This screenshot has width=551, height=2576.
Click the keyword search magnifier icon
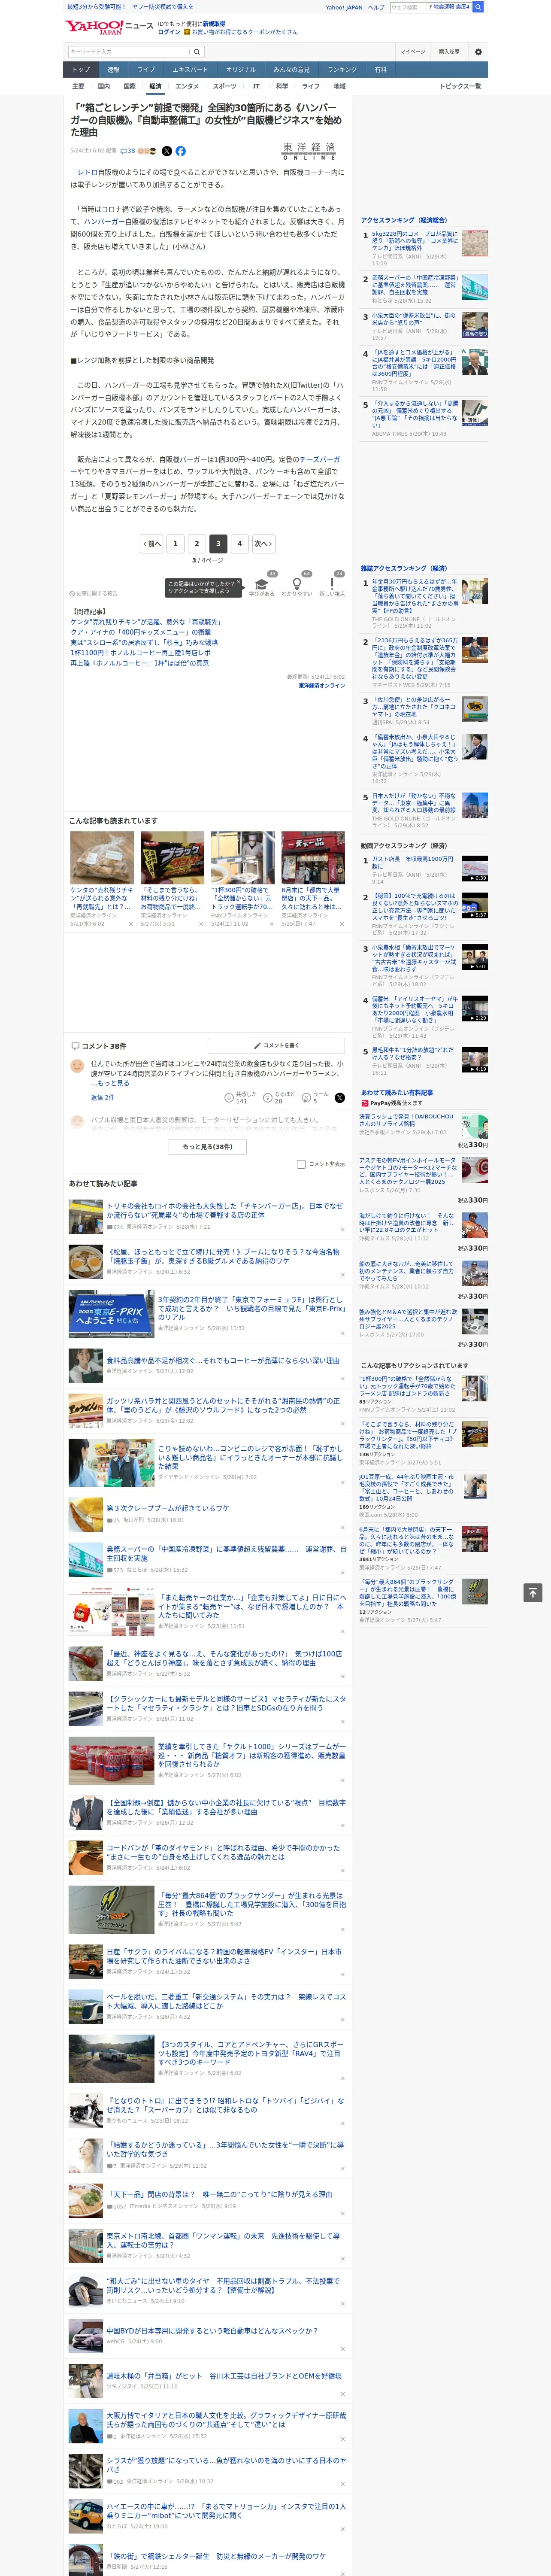[197, 51]
